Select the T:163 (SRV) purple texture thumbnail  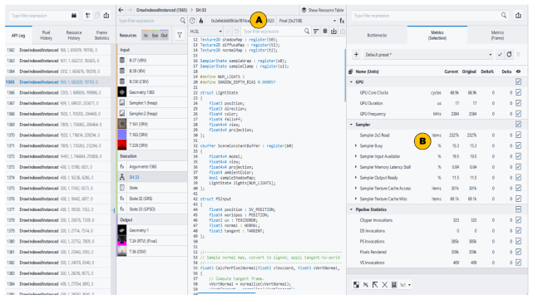(x=121, y=135)
